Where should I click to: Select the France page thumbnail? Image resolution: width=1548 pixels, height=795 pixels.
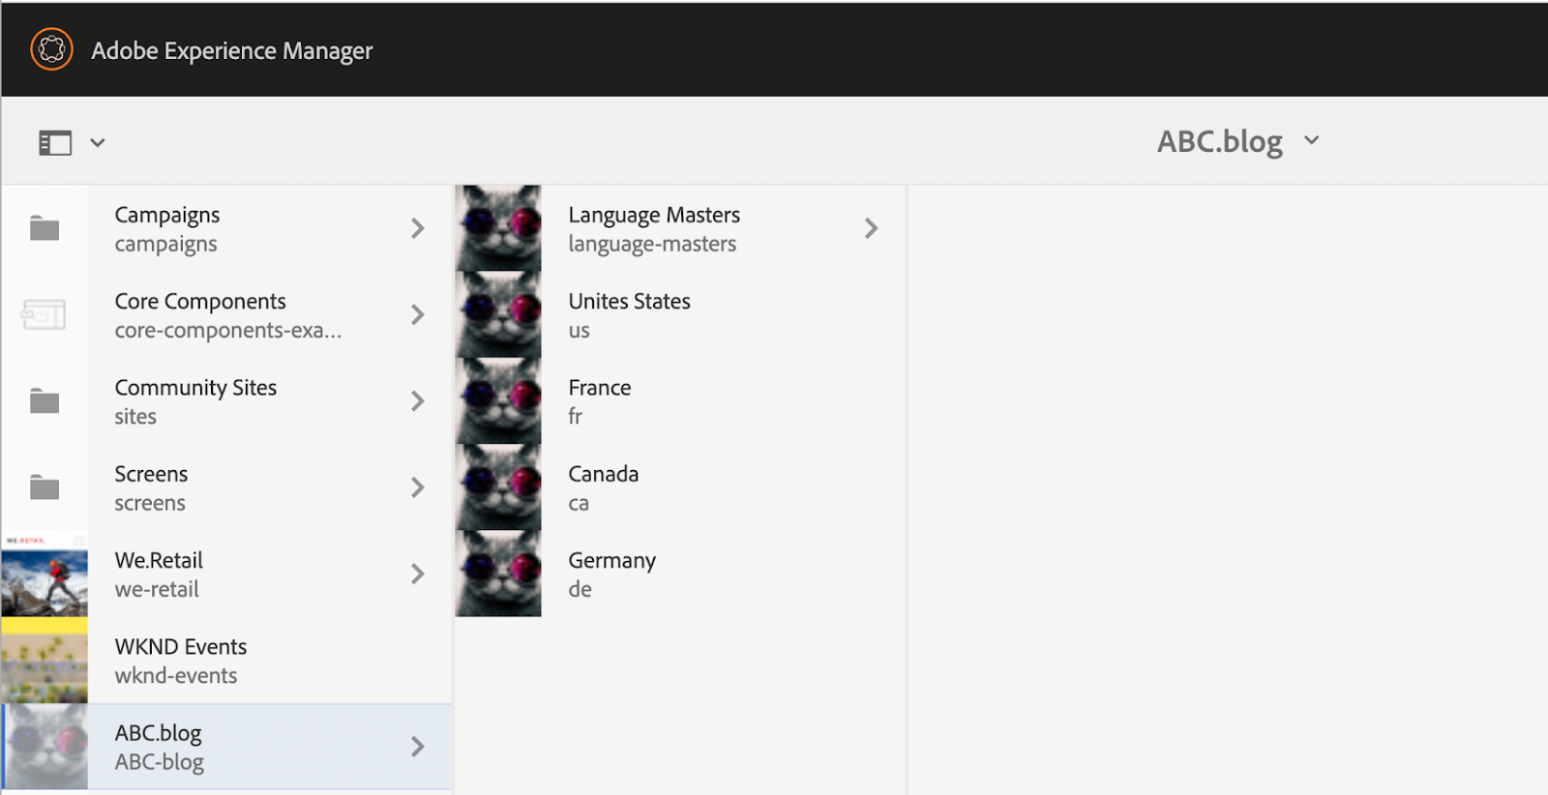(x=498, y=400)
